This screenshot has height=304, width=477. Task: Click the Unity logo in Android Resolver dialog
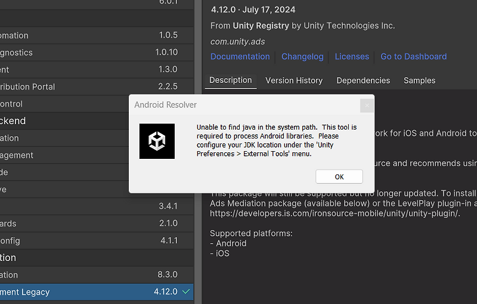click(x=157, y=141)
